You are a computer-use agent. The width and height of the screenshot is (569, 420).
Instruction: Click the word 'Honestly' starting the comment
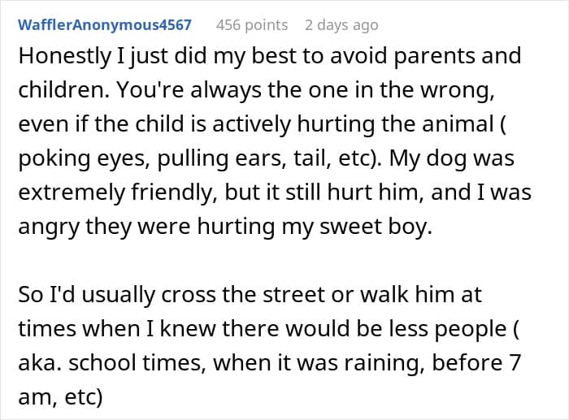[64, 57]
